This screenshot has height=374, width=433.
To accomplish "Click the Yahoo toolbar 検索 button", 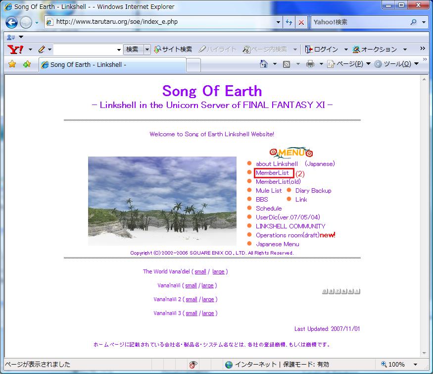I will click(x=132, y=50).
